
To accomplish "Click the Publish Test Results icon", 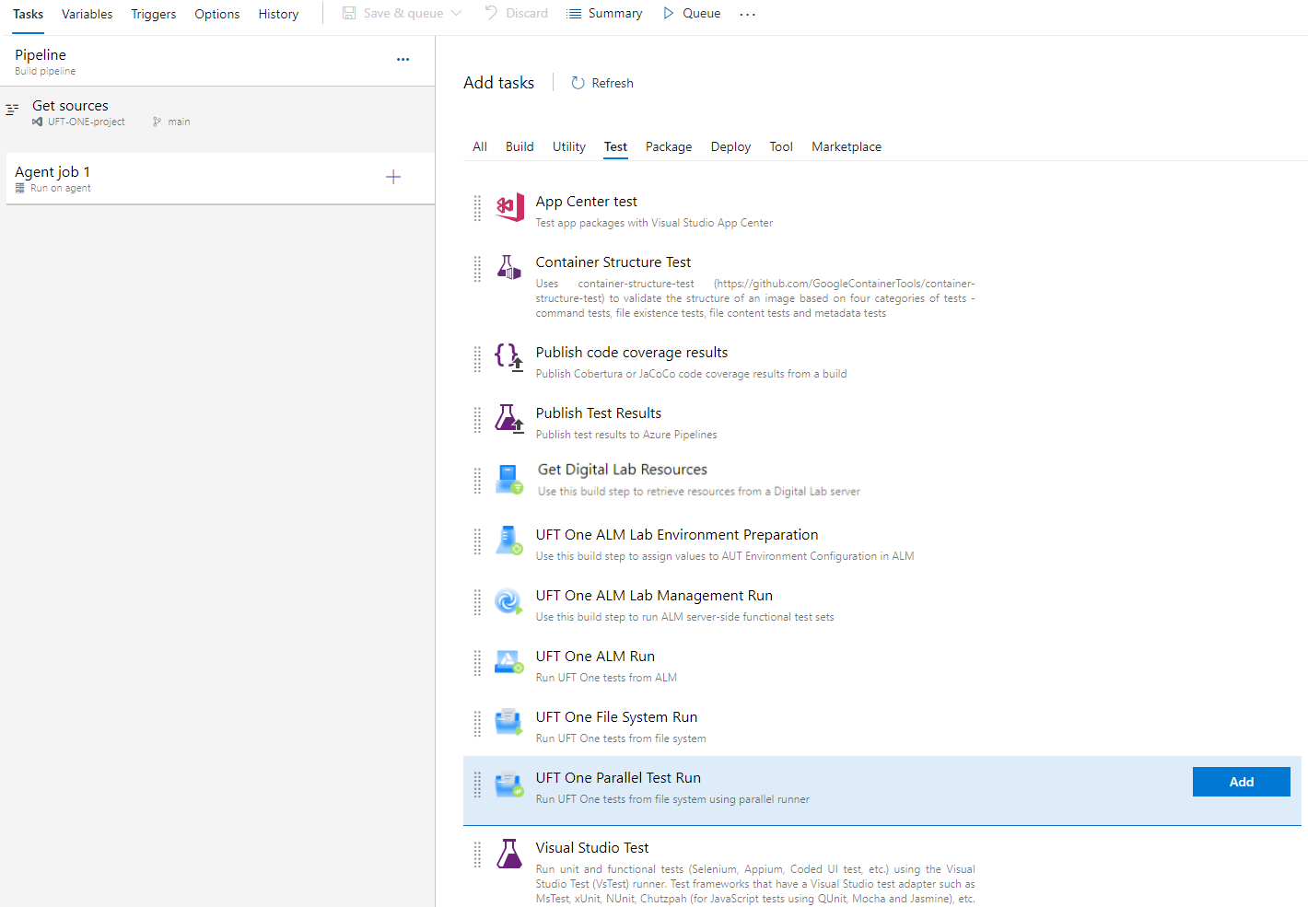I will [509, 419].
